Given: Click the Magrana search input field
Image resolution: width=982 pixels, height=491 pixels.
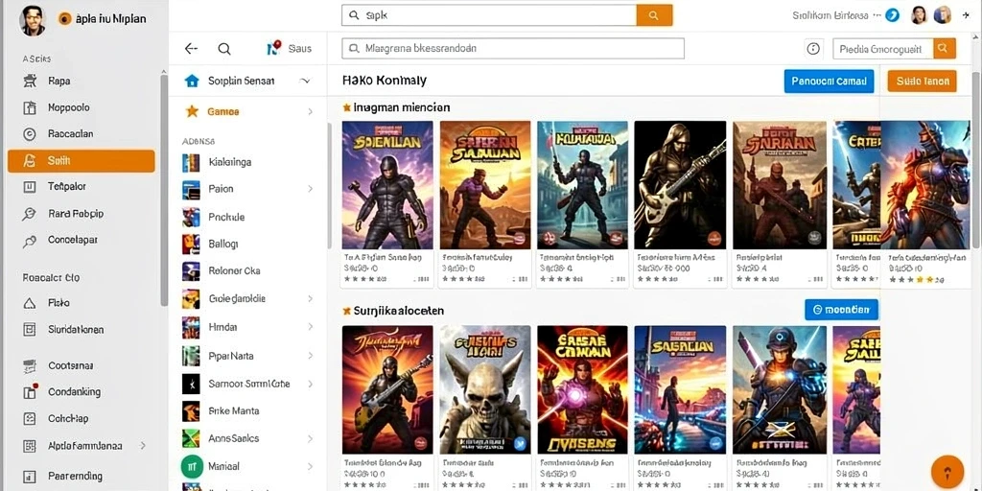Looking at the screenshot, I should pyautogui.click(x=513, y=48).
